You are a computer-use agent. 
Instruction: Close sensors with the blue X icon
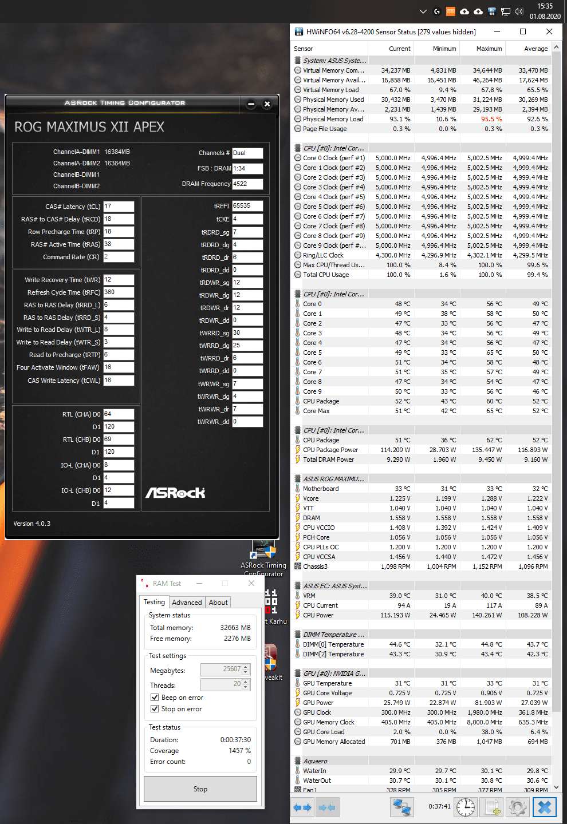[x=545, y=807]
